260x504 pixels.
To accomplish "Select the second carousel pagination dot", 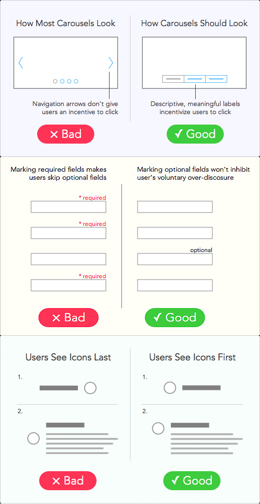I will (x=62, y=81).
